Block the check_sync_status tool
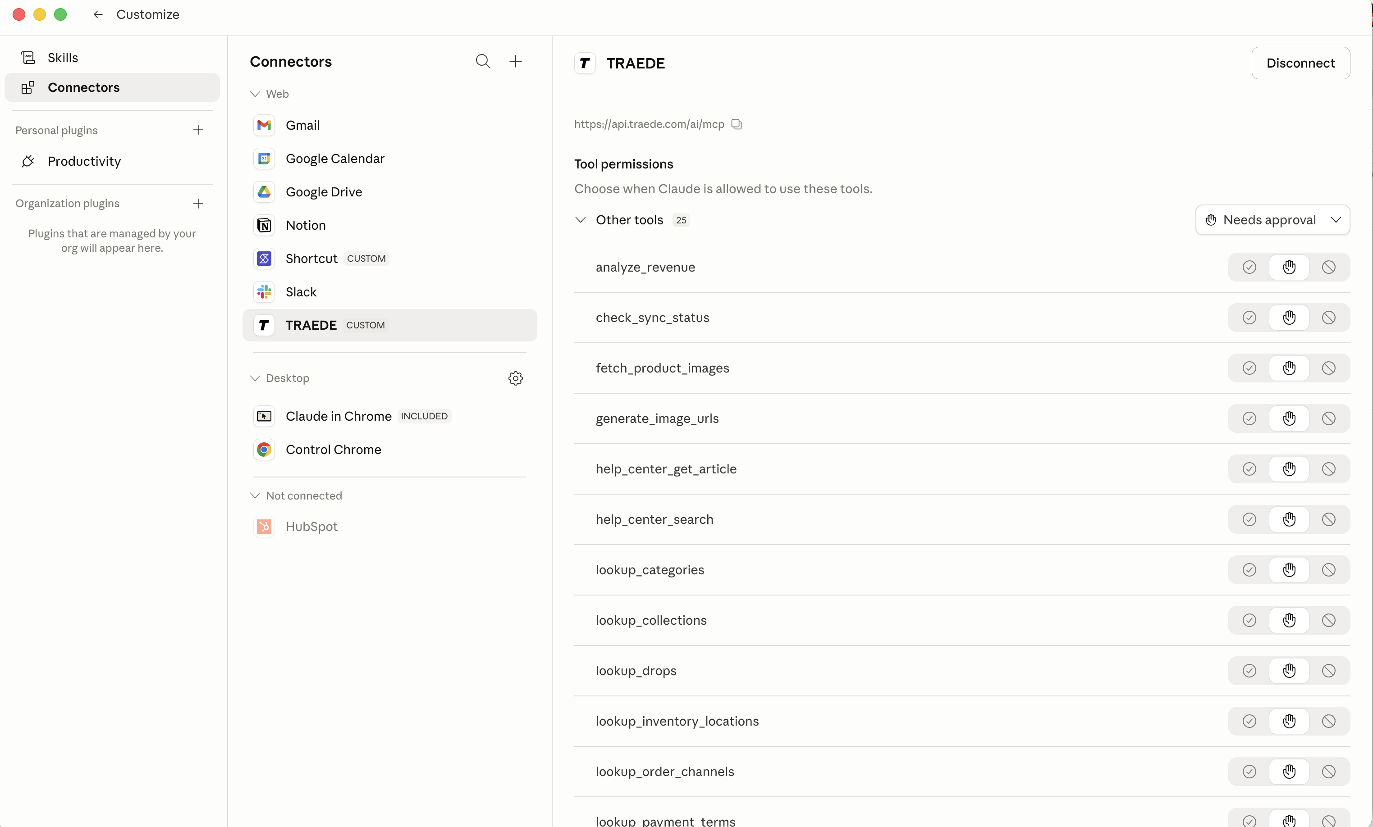Viewport: 1373px width, 827px height. click(x=1328, y=318)
